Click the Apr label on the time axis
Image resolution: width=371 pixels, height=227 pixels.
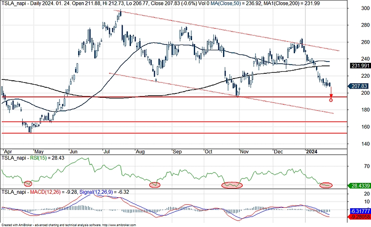pos(7,152)
